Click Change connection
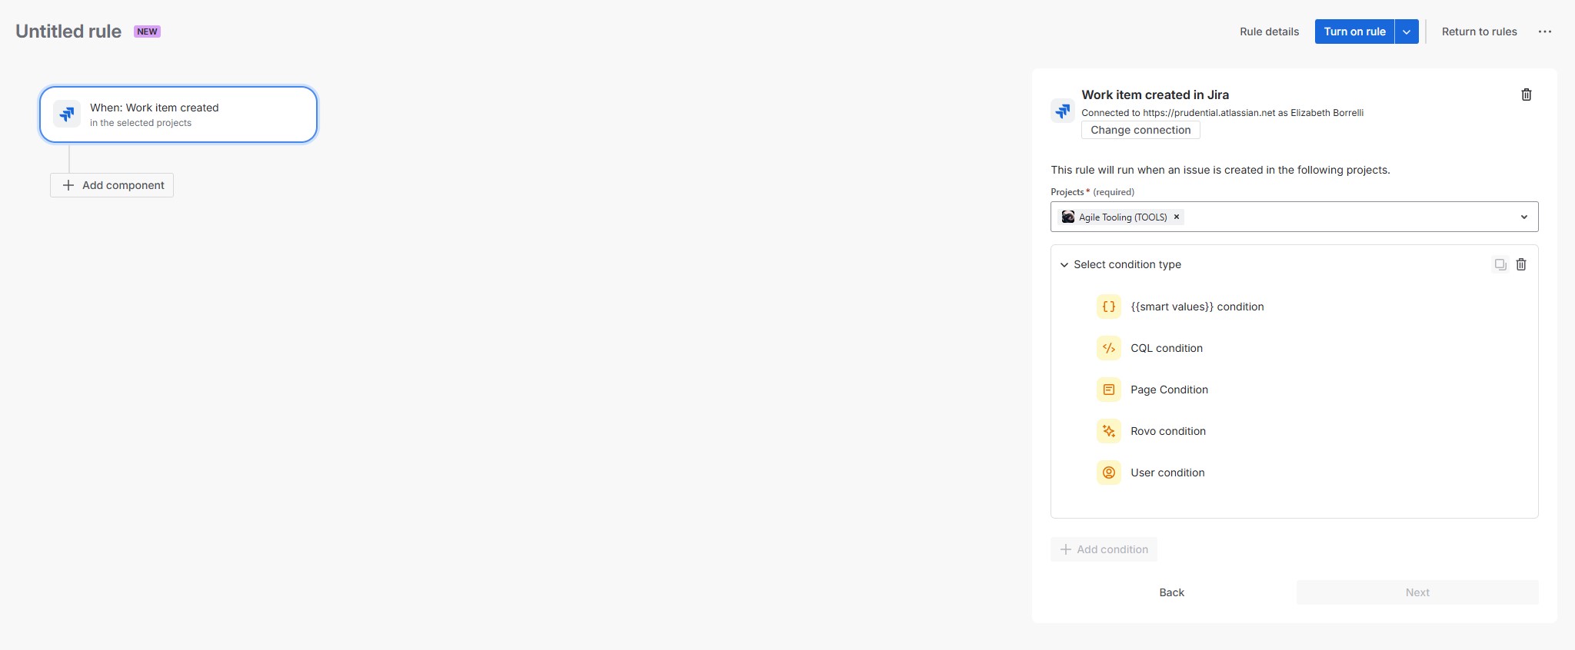Image resolution: width=1575 pixels, height=650 pixels. pyautogui.click(x=1140, y=130)
